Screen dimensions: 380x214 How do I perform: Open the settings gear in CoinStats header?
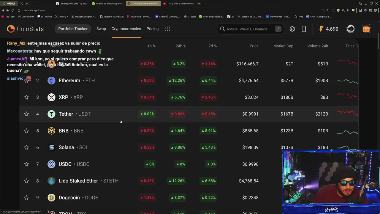(x=292, y=29)
